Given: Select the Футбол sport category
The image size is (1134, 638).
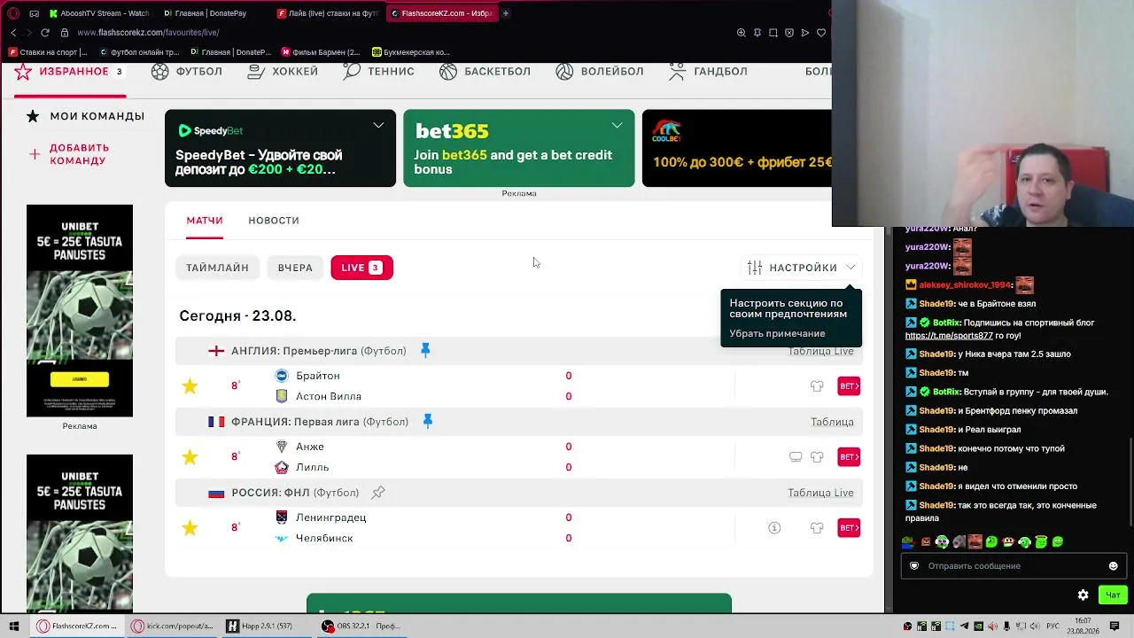Looking at the screenshot, I should click(187, 72).
